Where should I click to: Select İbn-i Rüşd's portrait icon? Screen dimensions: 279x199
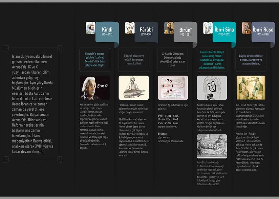[x=247, y=28]
